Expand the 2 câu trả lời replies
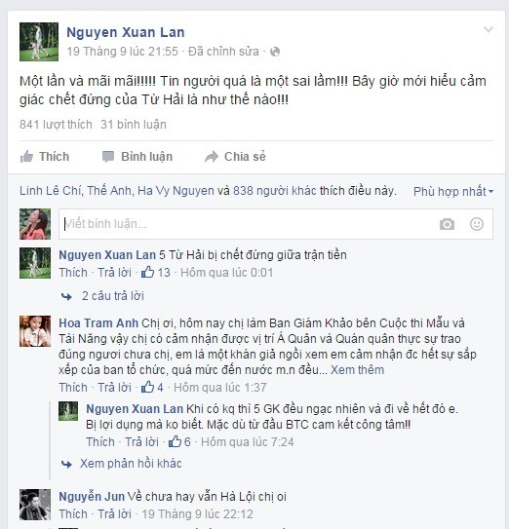 (x=113, y=296)
